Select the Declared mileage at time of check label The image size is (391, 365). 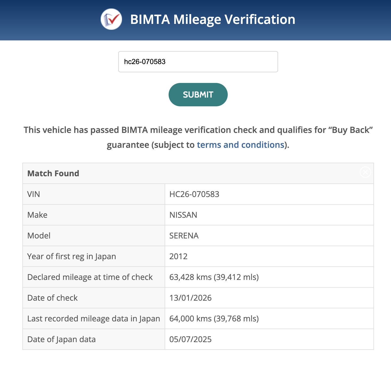90,277
